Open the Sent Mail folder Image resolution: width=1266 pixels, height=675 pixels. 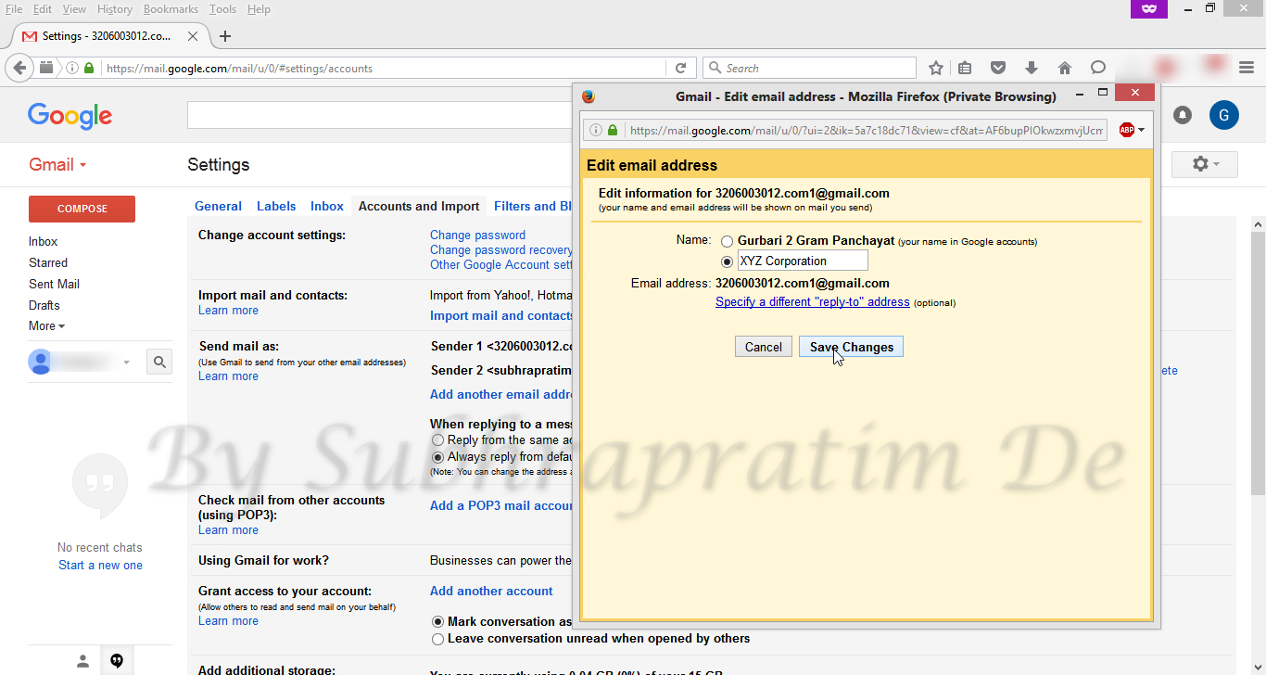pyautogui.click(x=54, y=285)
